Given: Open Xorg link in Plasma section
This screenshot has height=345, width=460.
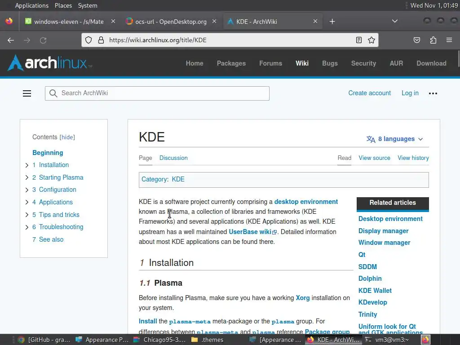Looking at the screenshot, I should click(x=302, y=298).
